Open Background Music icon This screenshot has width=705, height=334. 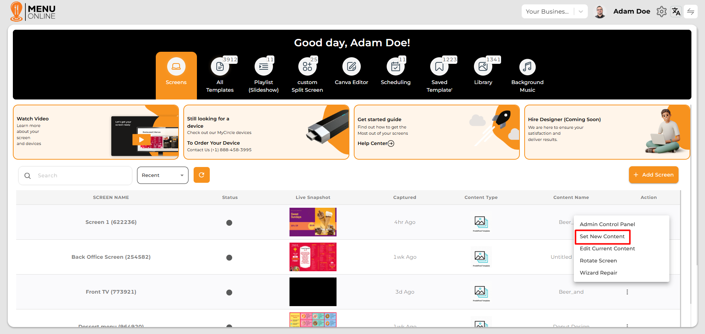[x=527, y=67]
